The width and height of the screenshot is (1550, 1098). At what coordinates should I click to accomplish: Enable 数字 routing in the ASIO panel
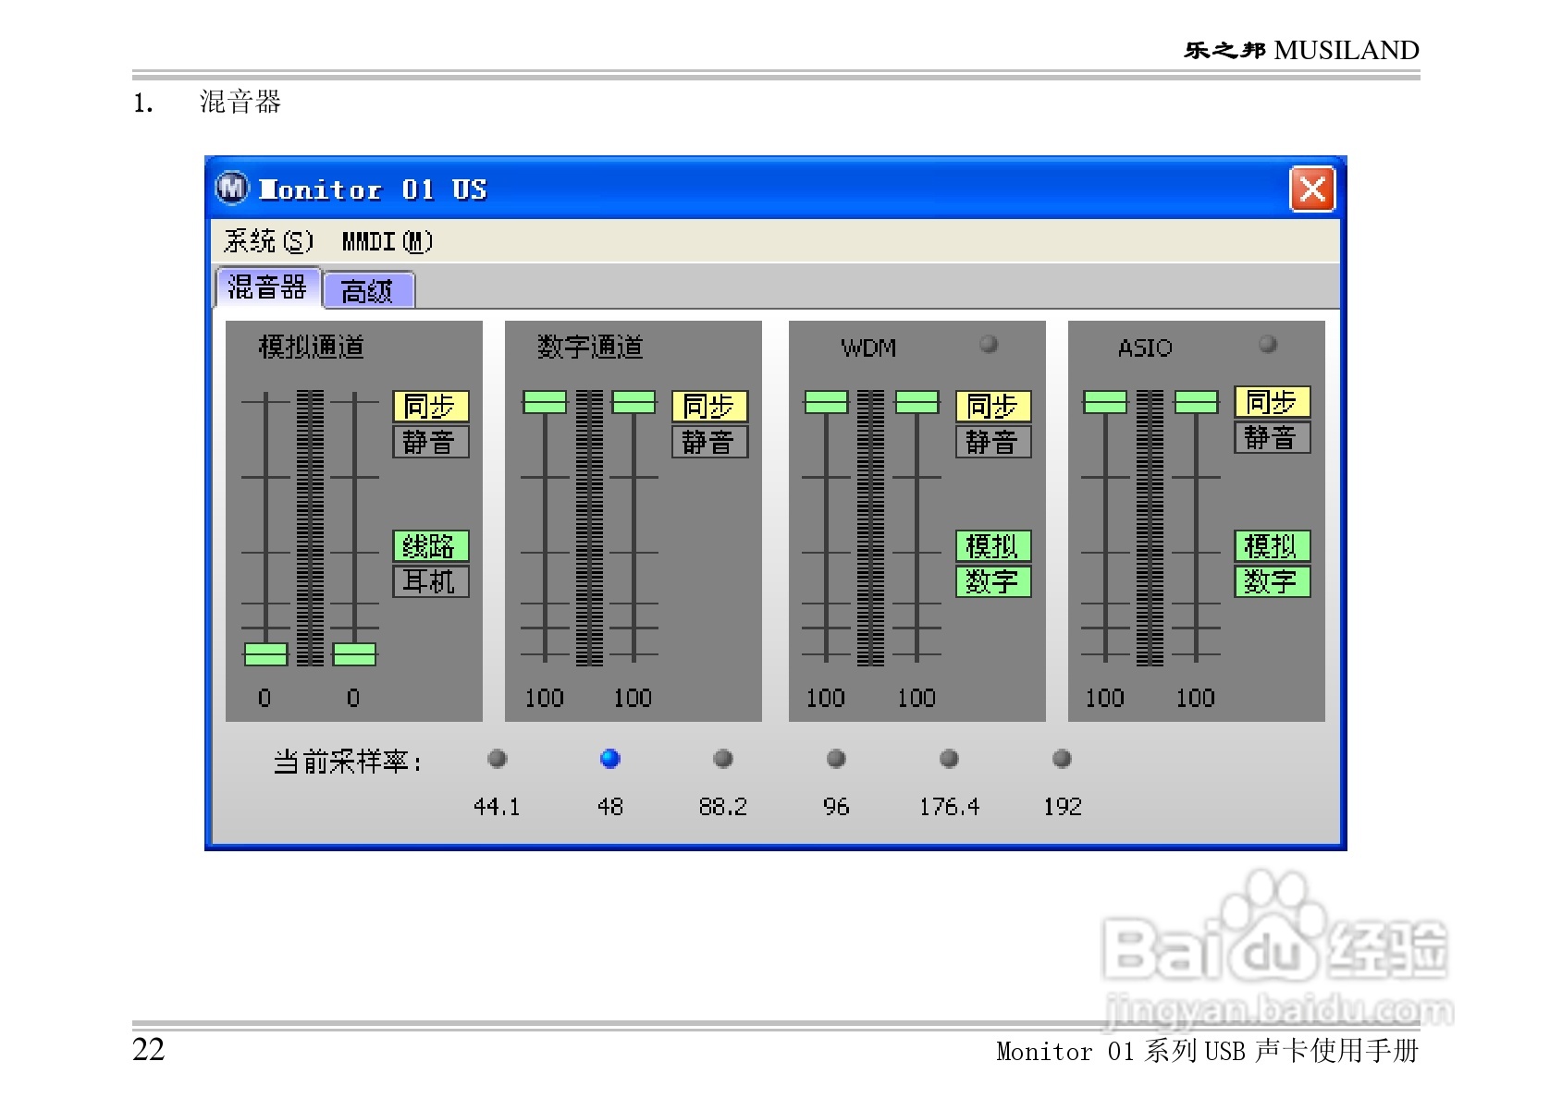(x=1273, y=581)
